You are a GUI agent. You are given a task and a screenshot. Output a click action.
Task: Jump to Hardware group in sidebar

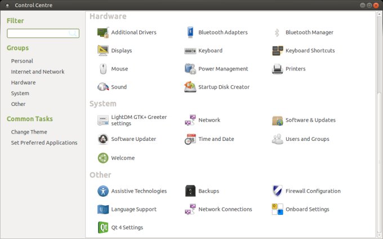(23, 83)
